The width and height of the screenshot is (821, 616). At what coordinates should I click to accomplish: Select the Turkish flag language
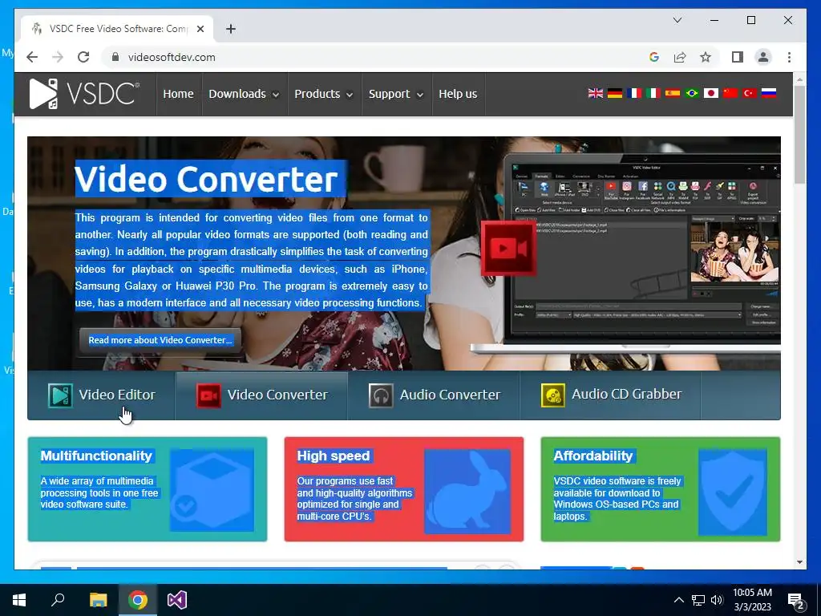coord(750,93)
